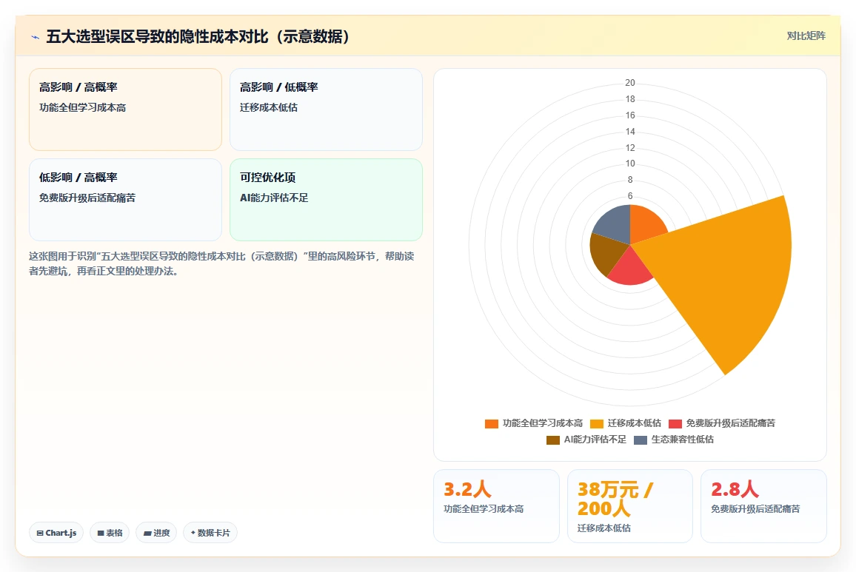Click the lightning icon beside the title
856x572 pixels.
pyautogui.click(x=36, y=37)
